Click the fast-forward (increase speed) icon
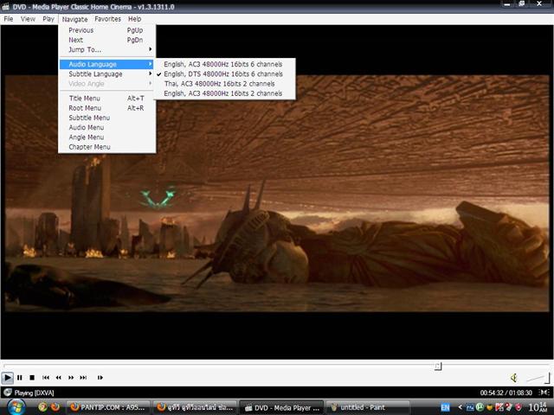Screen dimensions: 554x415 coord(71,378)
